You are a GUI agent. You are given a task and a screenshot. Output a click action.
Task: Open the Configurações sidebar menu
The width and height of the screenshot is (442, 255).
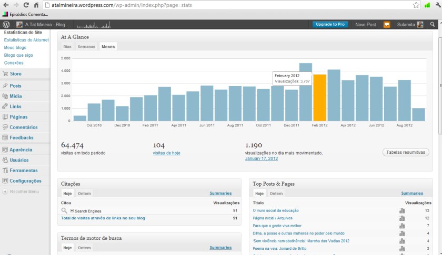pos(25,181)
